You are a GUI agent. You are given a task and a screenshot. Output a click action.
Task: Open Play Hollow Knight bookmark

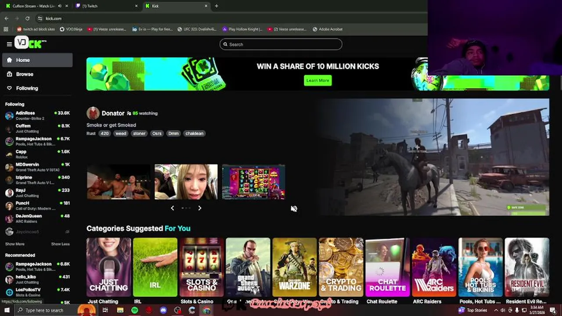tap(242, 29)
